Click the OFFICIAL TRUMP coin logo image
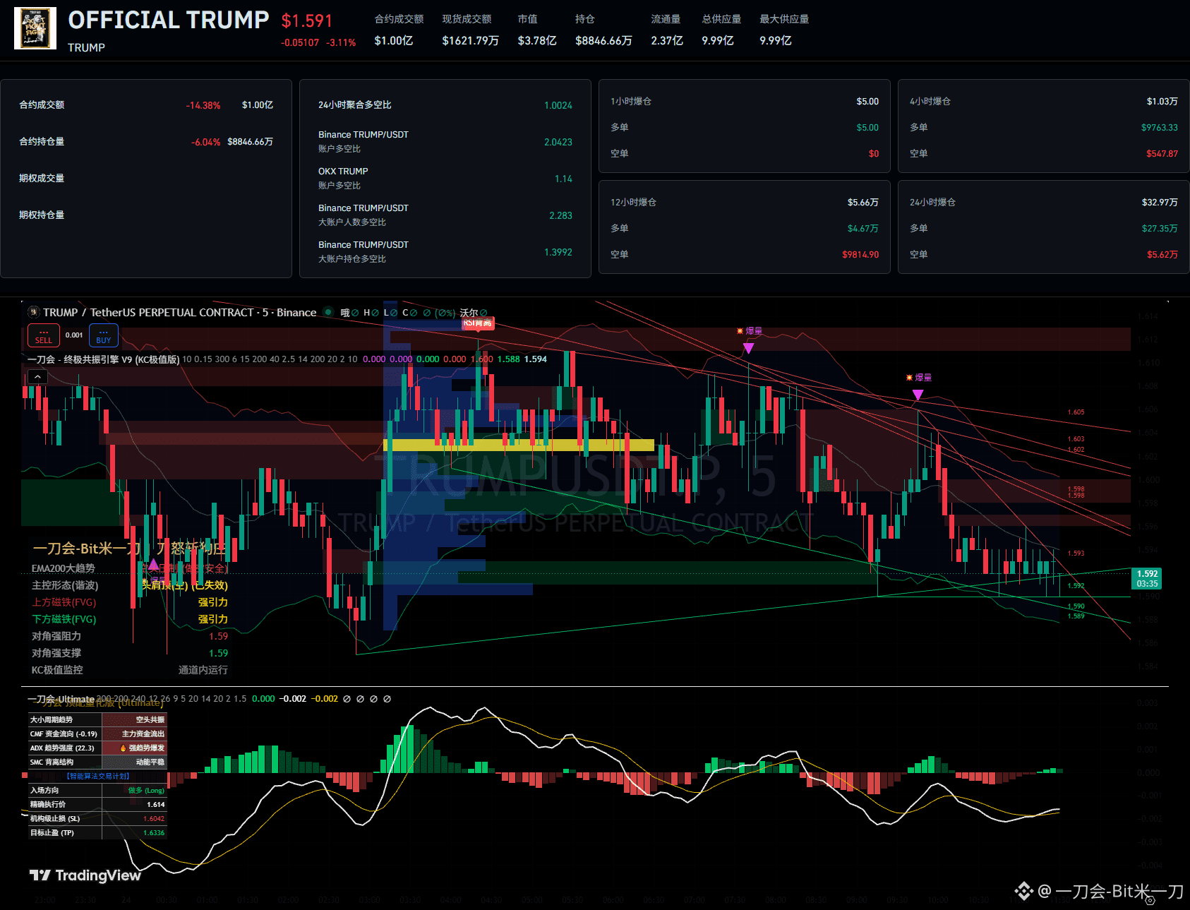 (x=35, y=28)
